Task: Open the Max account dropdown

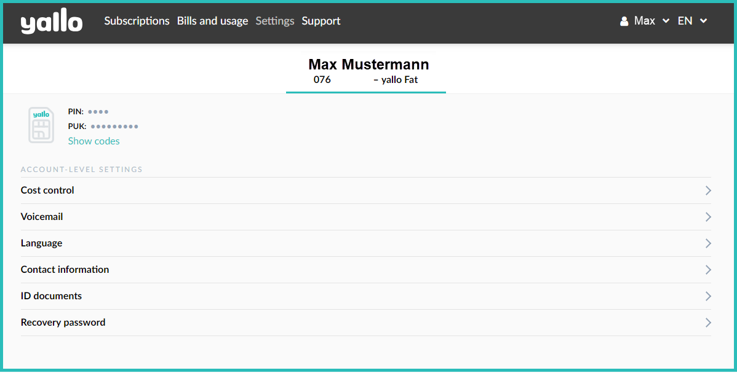Action: click(651, 21)
